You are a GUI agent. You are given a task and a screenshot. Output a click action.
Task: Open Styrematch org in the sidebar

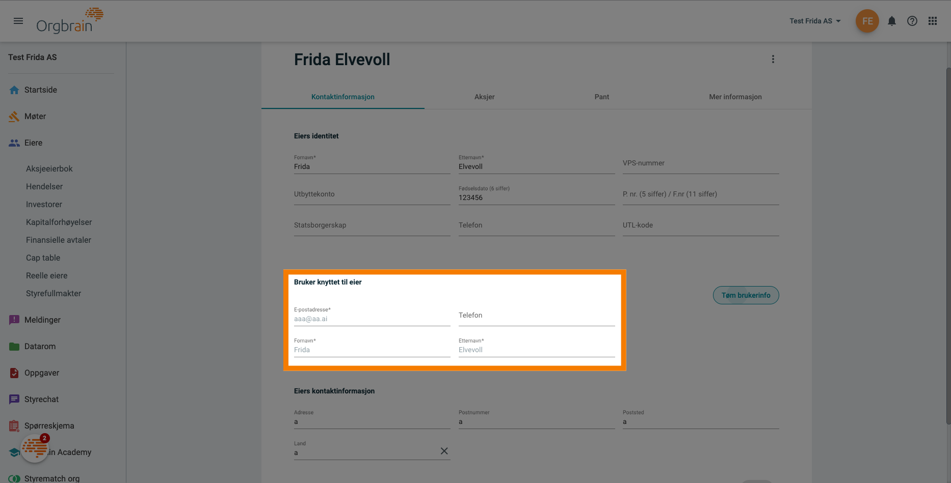click(52, 478)
